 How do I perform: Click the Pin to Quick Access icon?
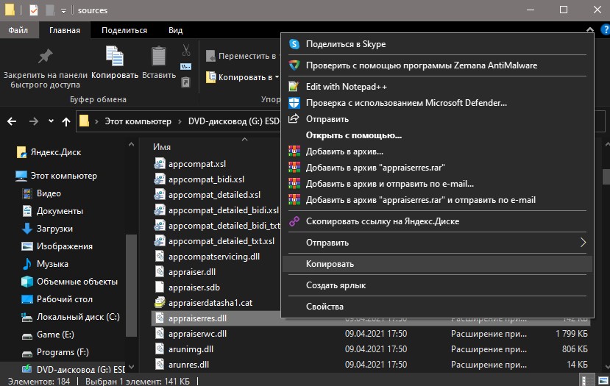coord(45,57)
